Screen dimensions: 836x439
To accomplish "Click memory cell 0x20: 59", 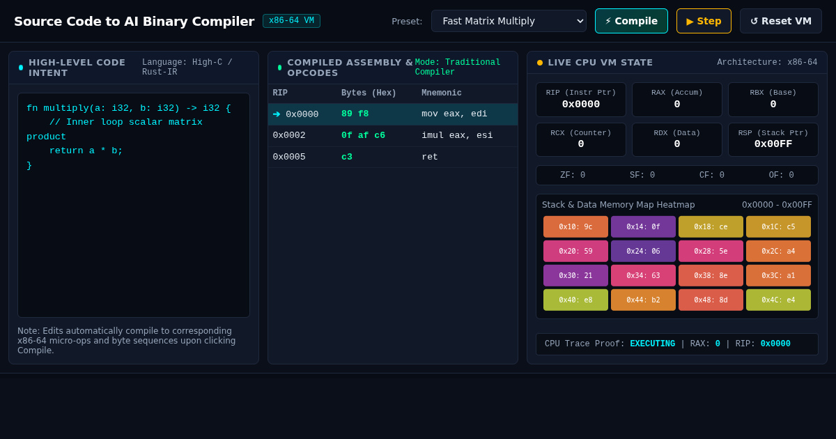I will 575,252.
